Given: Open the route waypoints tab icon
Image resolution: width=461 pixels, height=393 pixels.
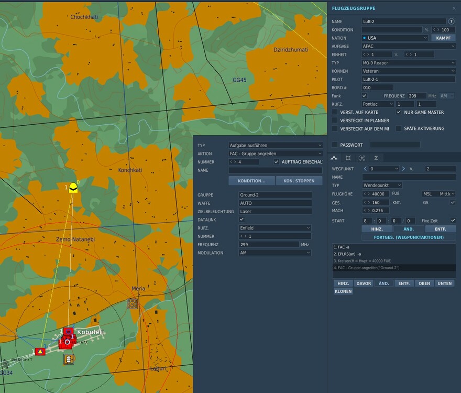Looking at the screenshot, I should 334,158.
